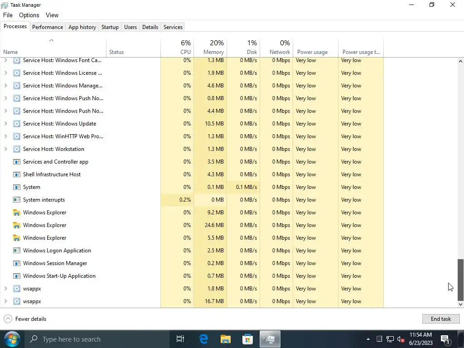Click the wsappx gear icon using 16.7 MB
The height and width of the screenshot is (348, 464).
pos(17,301)
